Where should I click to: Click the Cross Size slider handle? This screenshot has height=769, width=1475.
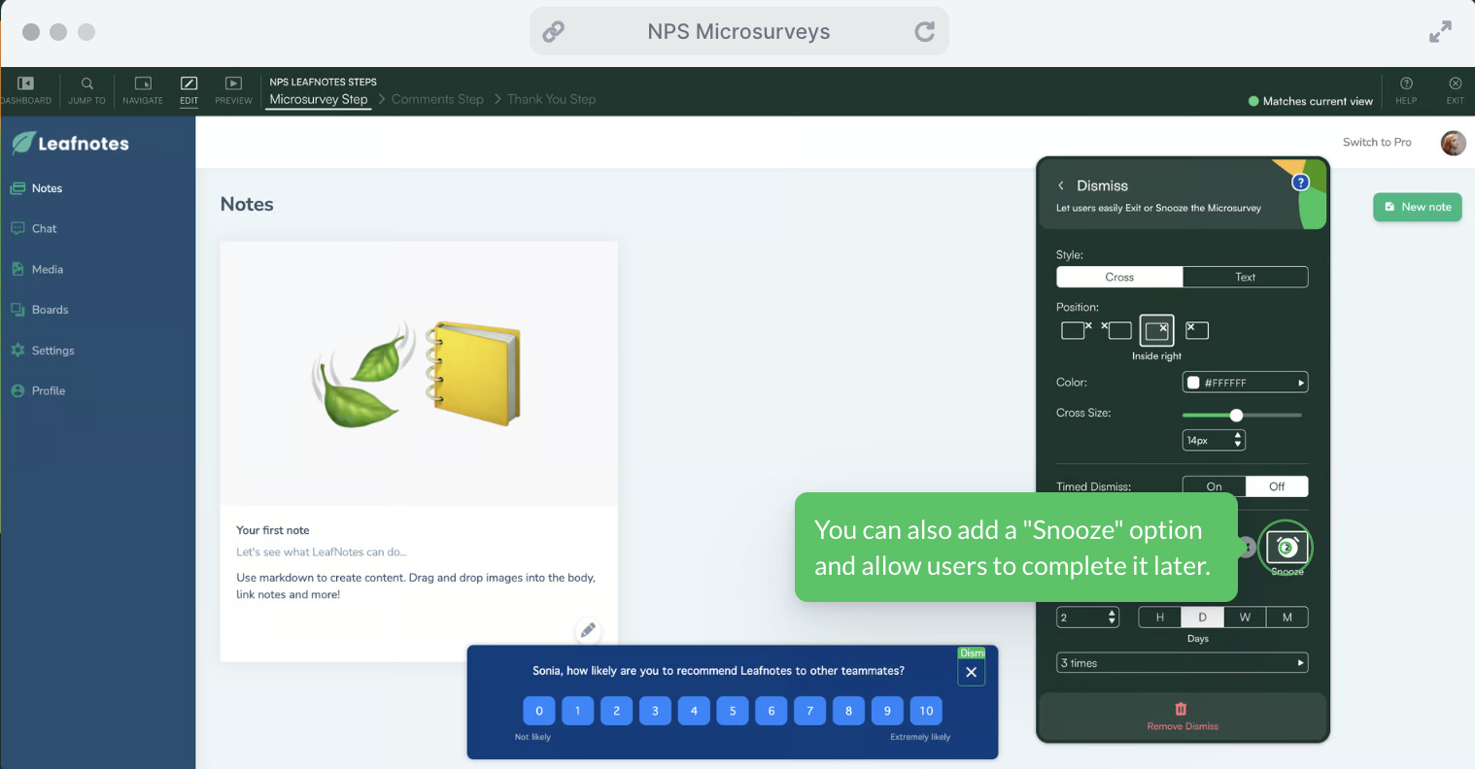tap(1236, 416)
